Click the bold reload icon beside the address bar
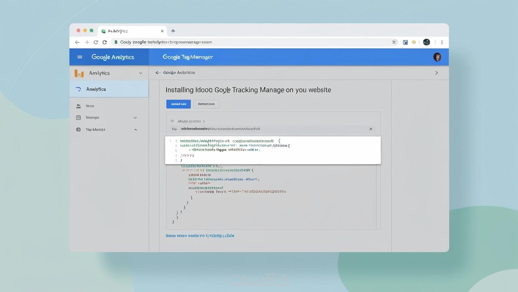 pyautogui.click(x=105, y=42)
